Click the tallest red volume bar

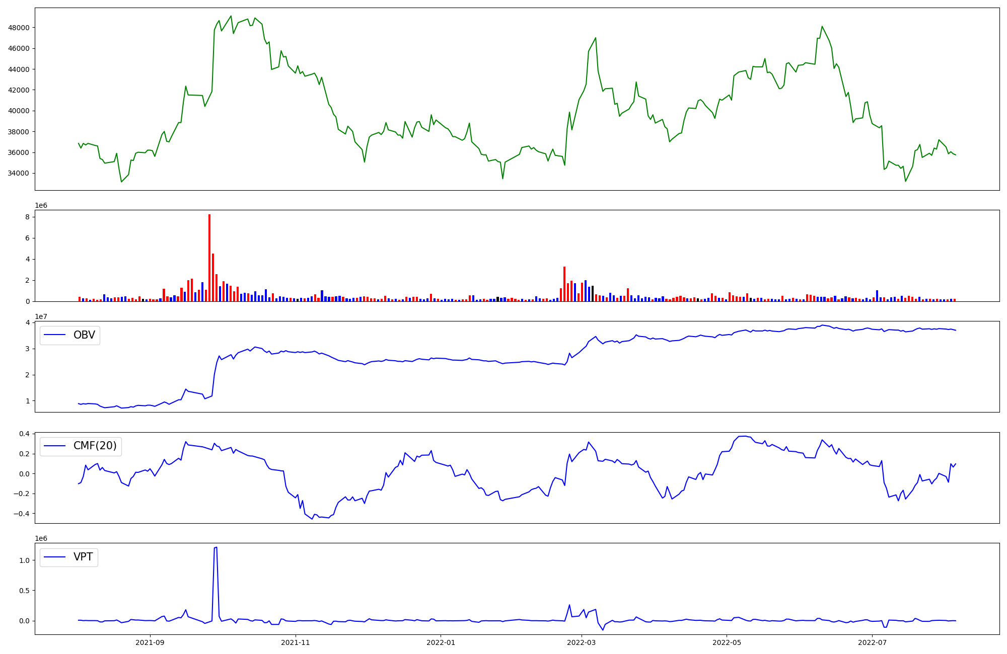(x=209, y=257)
